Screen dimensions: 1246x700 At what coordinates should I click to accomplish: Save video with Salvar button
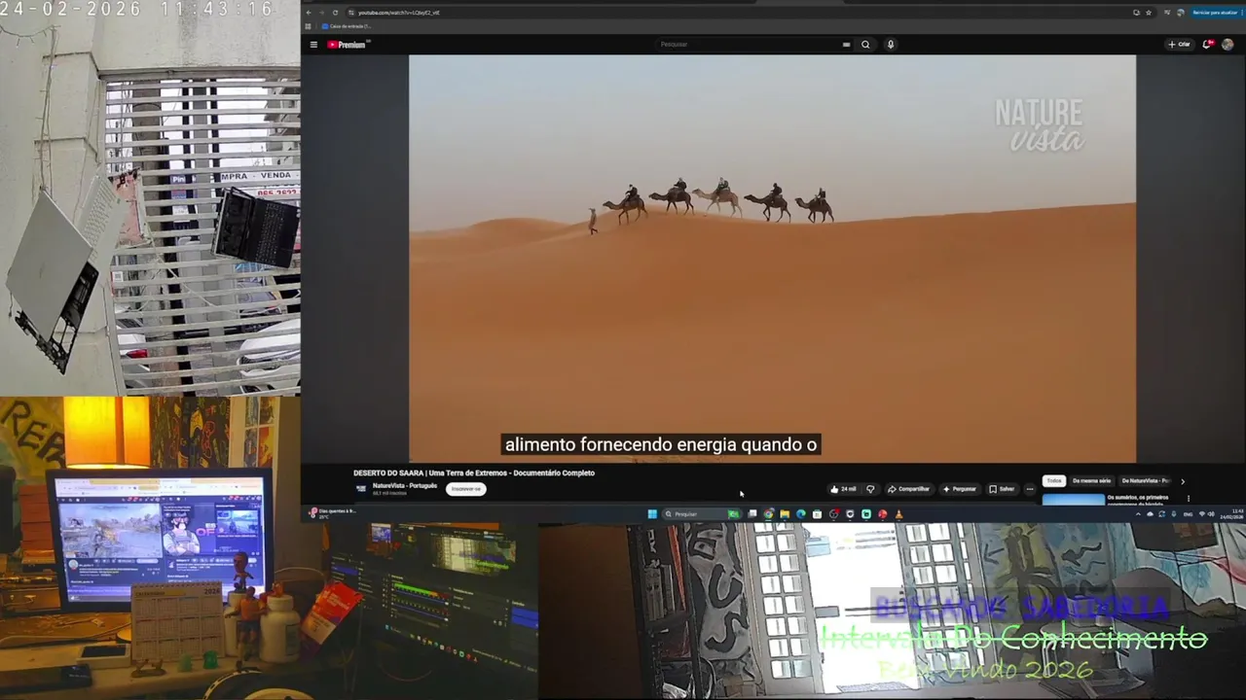click(x=1002, y=489)
